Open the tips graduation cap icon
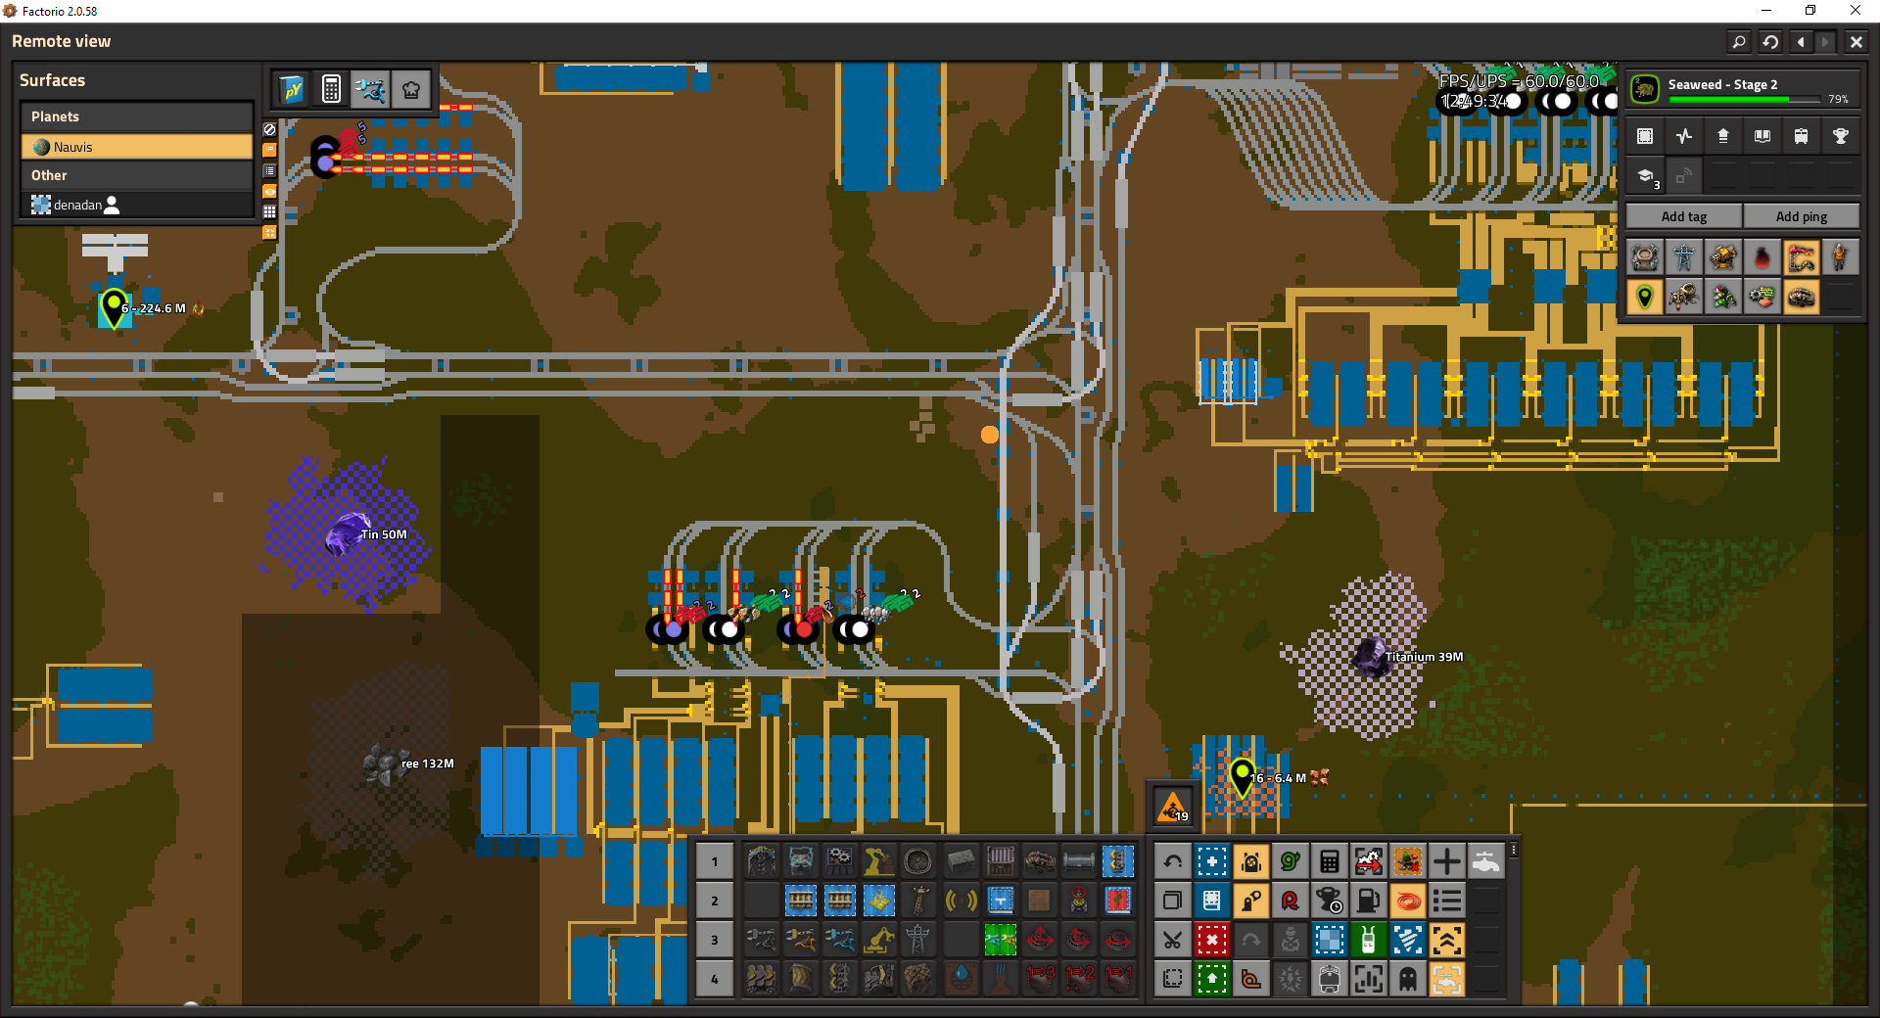This screenshot has height=1018, width=1880. coord(1645,176)
